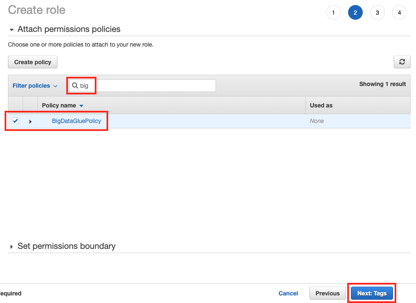The image size is (416, 303).
Task: Focus the policy search field containing "big"
Action: pyautogui.click(x=147, y=86)
